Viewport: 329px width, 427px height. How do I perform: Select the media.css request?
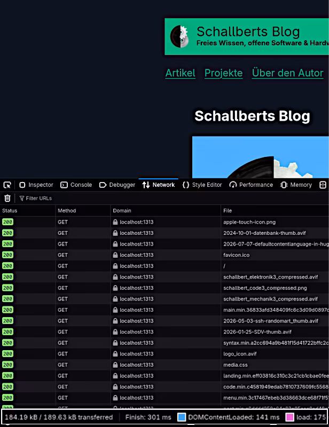164,365
